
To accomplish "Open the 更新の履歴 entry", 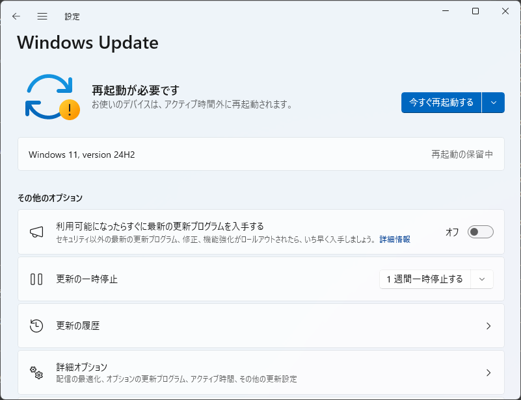I will 261,326.
